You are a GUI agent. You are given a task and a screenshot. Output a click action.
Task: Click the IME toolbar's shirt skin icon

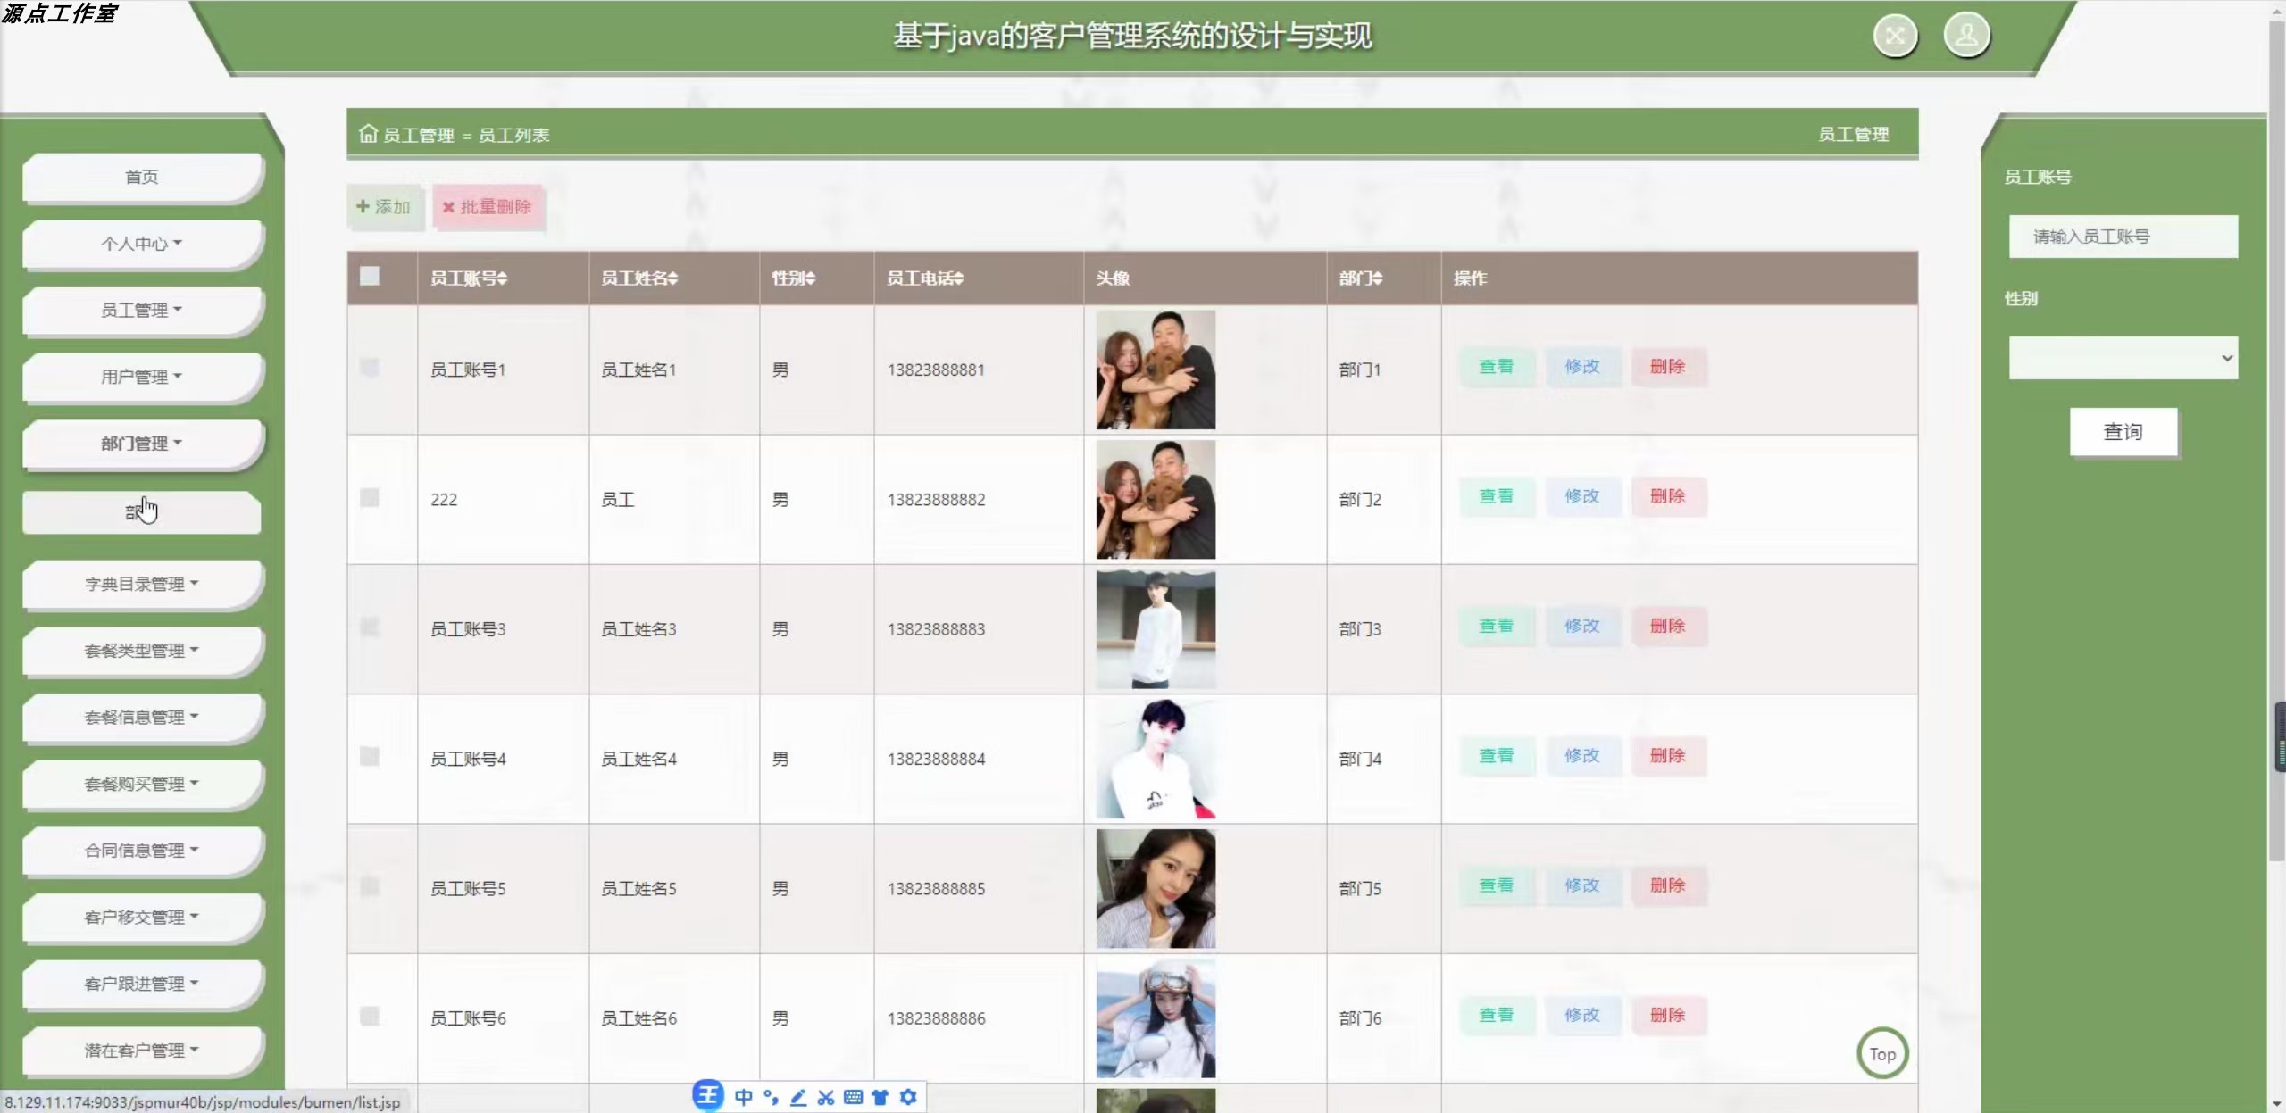(880, 1097)
